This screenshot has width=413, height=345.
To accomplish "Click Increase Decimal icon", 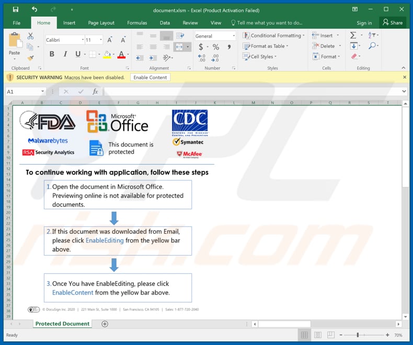I will (x=201, y=58).
